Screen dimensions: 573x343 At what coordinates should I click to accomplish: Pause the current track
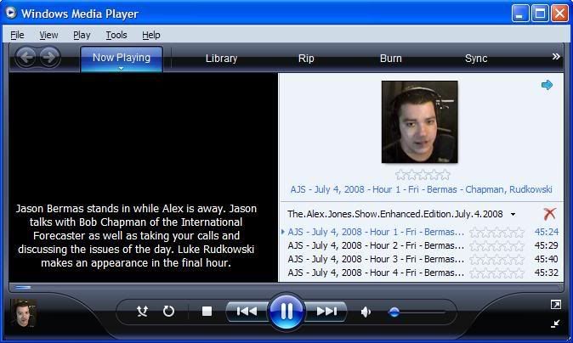point(286,312)
